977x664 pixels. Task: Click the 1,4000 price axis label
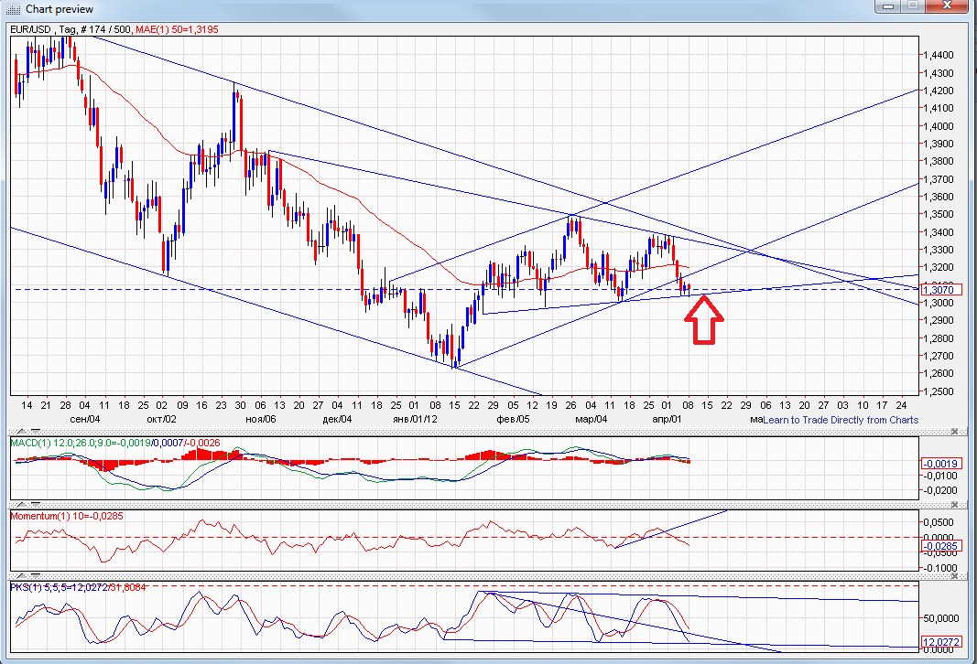(939, 125)
